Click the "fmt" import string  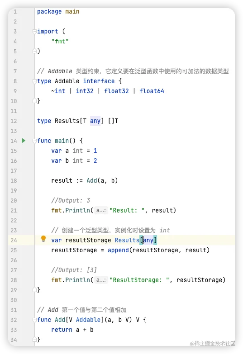coord(60,41)
